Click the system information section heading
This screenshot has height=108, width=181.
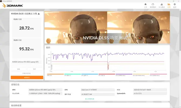15,85
